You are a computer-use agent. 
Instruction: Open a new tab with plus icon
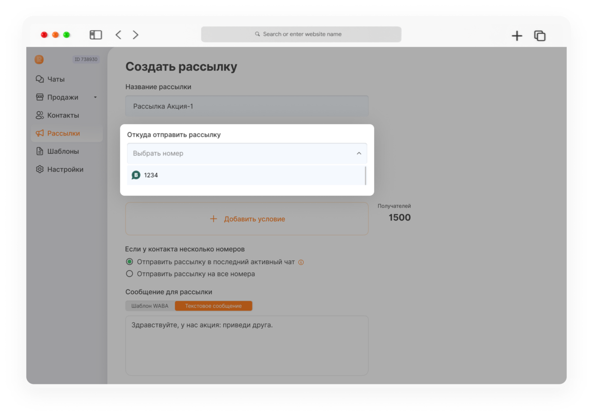517,36
